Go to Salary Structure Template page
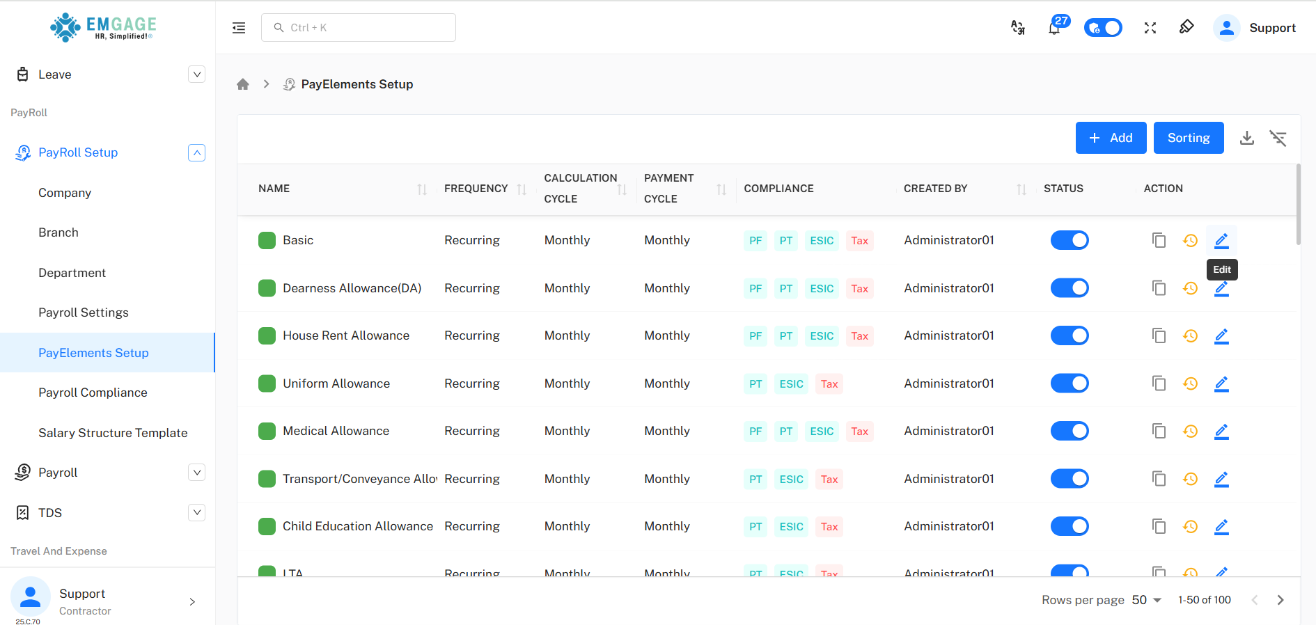The image size is (1316, 625). click(x=113, y=433)
